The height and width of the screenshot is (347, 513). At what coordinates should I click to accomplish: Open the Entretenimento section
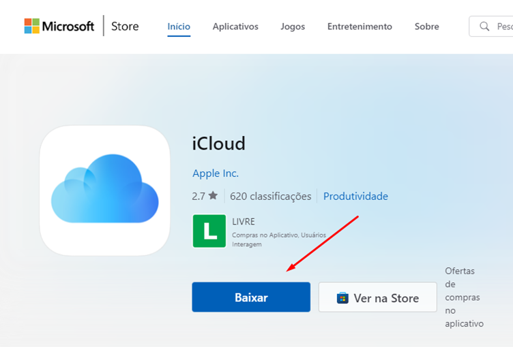[x=360, y=27]
